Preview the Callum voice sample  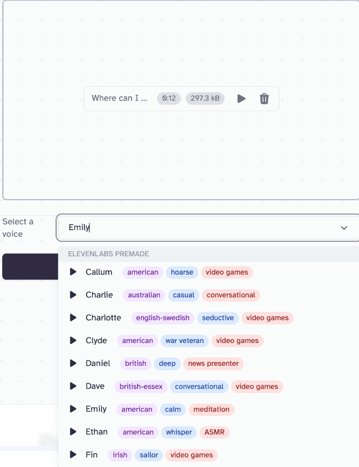click(73, 272)
